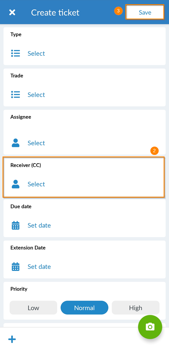
Task: Click the list icon under Type
Action: click(x=15, y=53)
